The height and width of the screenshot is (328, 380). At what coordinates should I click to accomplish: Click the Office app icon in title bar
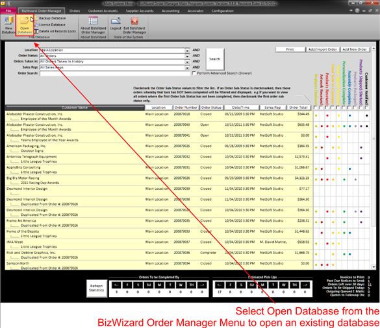[3, 3]
